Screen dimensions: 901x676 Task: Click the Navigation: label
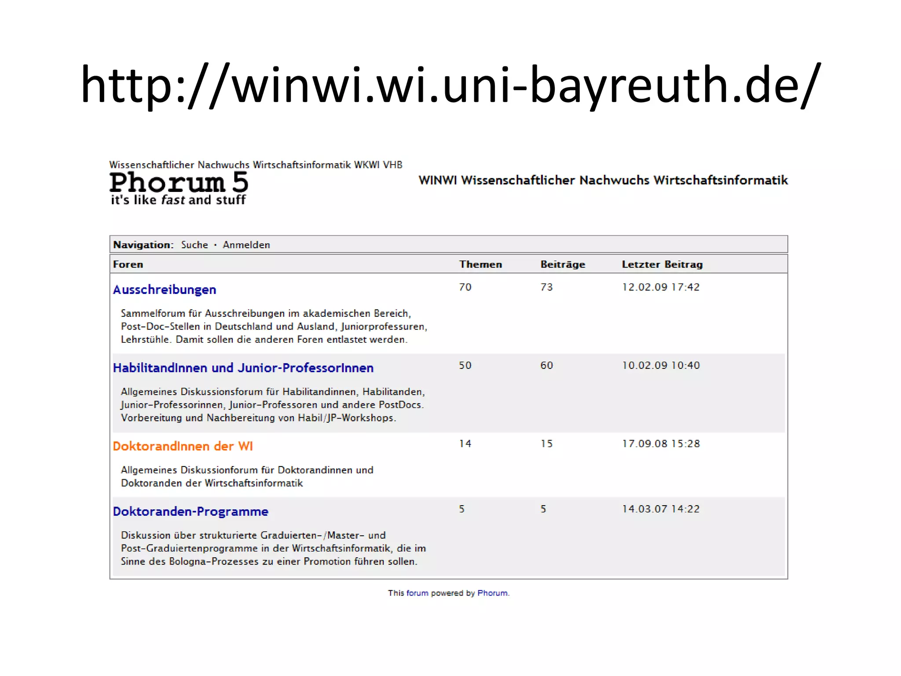[143, 245]
